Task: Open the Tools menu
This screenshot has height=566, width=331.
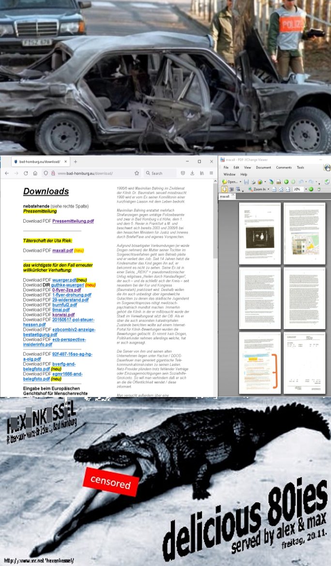Action: 301,168
